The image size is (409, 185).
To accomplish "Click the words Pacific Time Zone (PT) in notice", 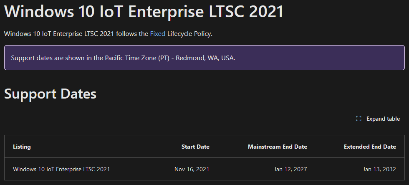I will [137, 58].
